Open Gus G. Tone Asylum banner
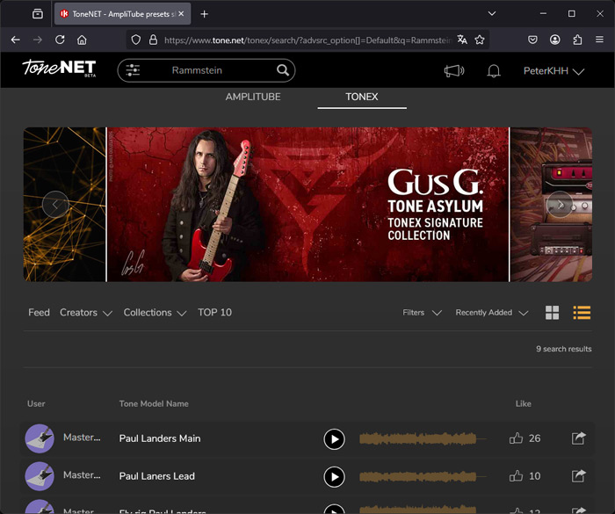615x514 pixels. [x=307, y=204]
